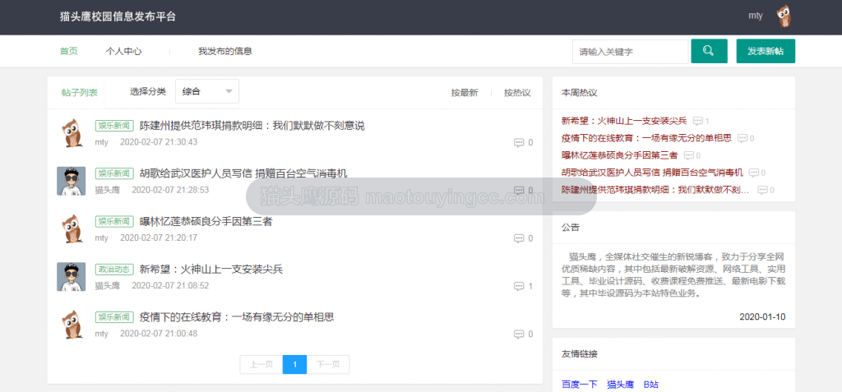The image size is (842, 392).
Task: Open the owl avatar next to mty in header
Action: (x=784, y=16)
